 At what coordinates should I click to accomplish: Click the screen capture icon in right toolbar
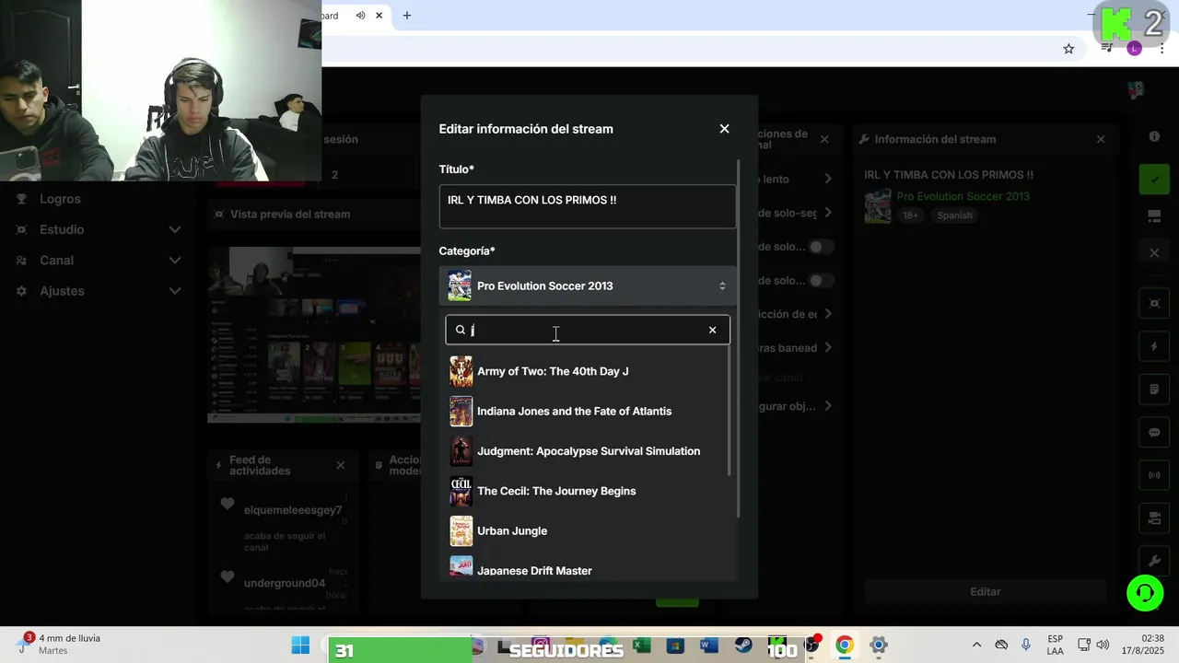coord(1154,303)
